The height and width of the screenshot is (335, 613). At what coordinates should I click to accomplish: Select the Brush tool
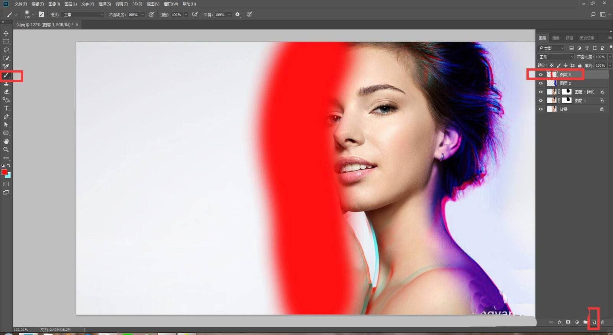coord(6,75)
